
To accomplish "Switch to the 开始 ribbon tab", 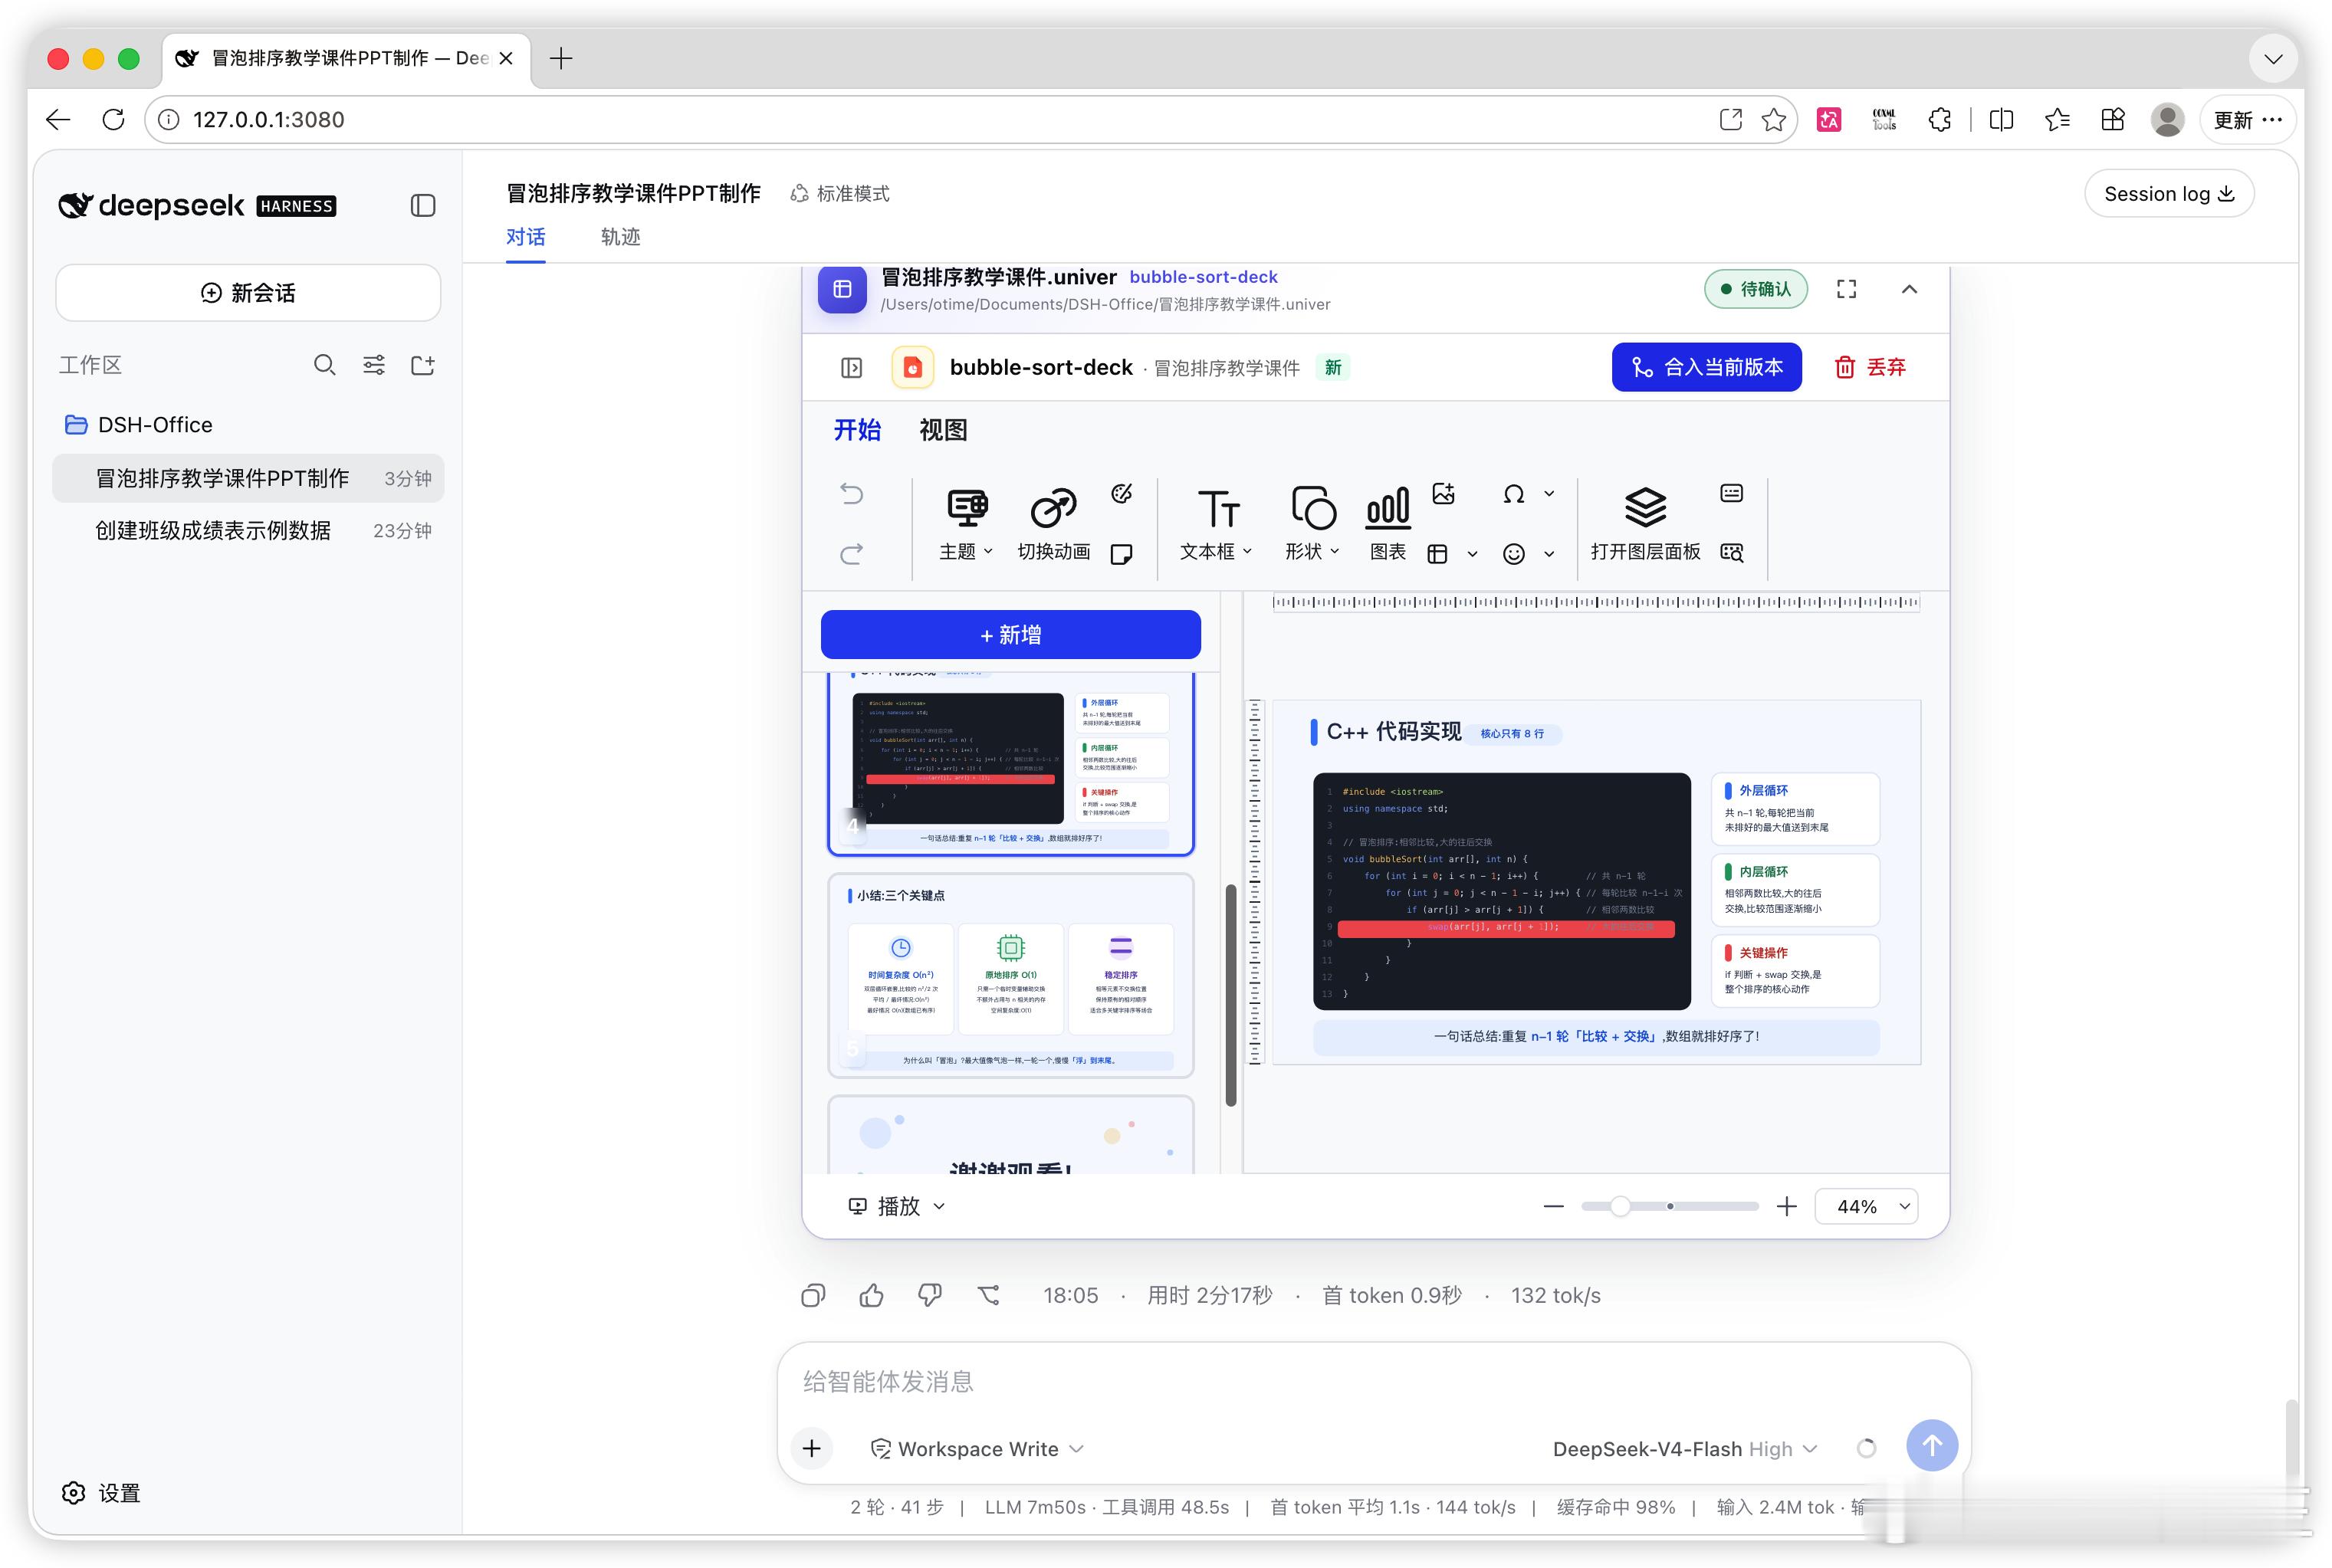I will (x=857, y=430).
